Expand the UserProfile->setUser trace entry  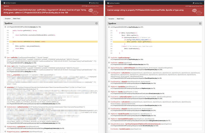pyautogui.click(x=109, y=63)
